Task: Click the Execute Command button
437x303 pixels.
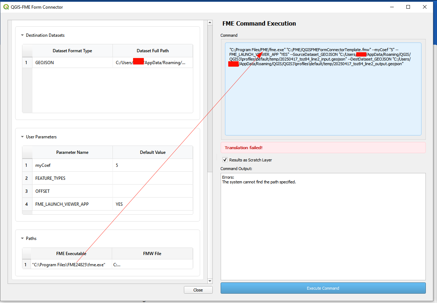Action: pos(323,288)
